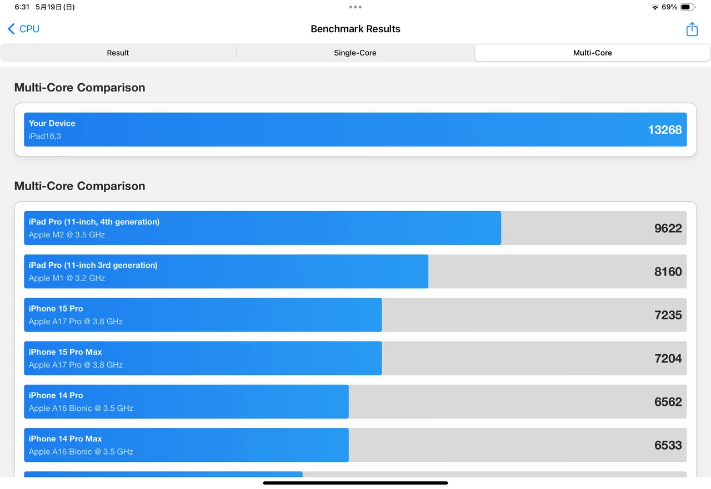Viewport: 711px width, 489px height.
Task: Go back using the CPU chevron
Action: (x=11, y=29)
